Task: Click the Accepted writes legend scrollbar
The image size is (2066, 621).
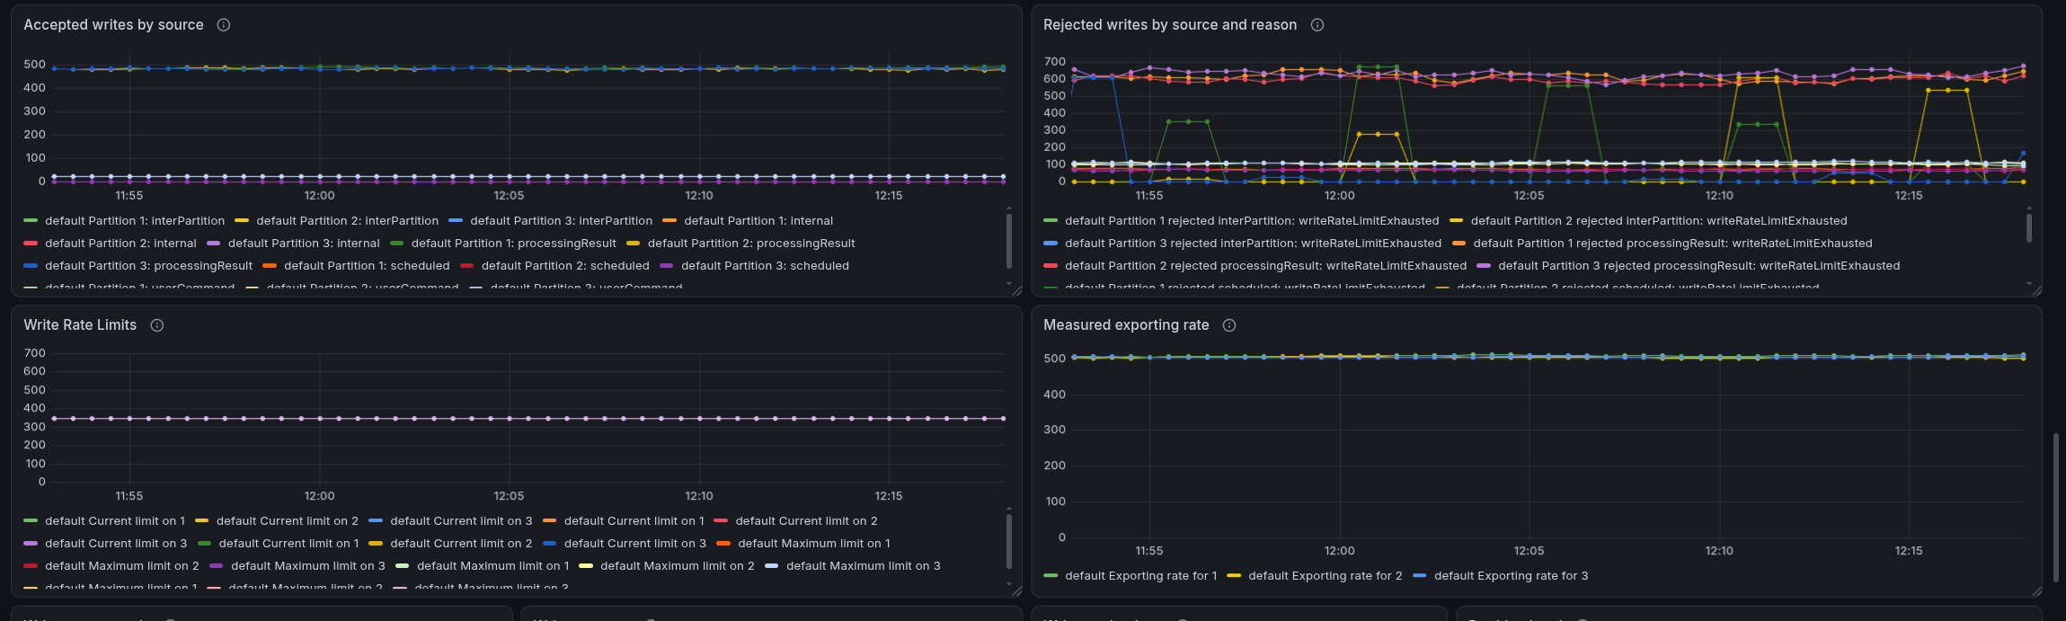Action: (x=1009, y=240)
